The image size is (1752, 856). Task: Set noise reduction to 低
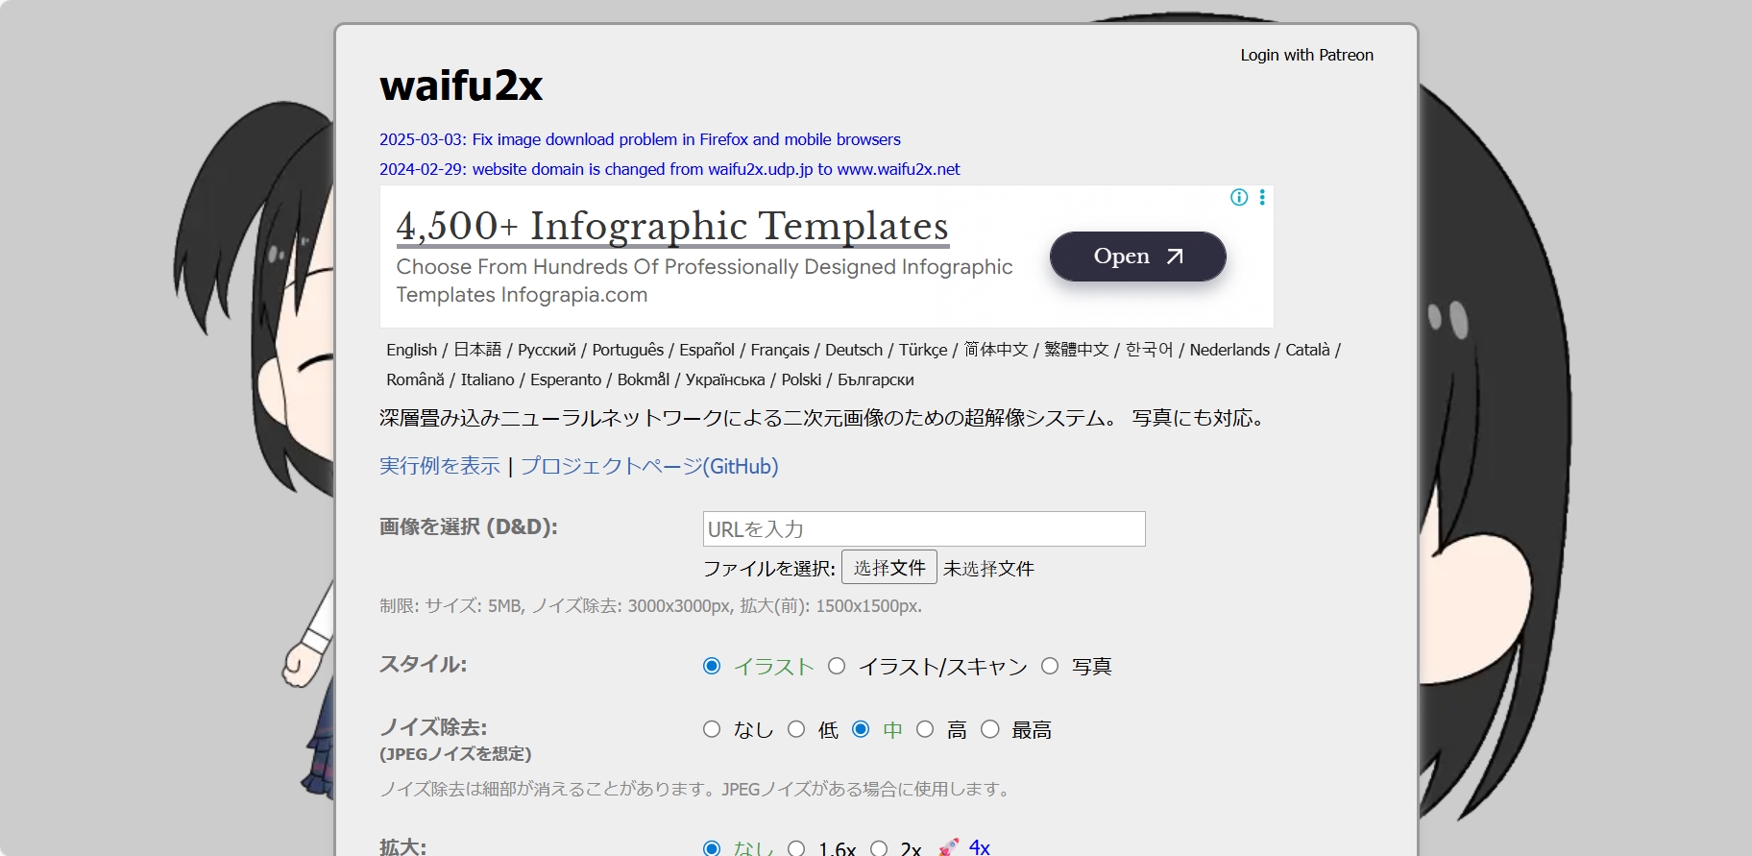(796, 729)
